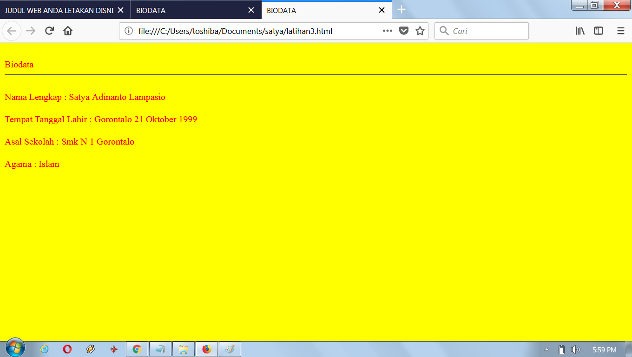Screen dimensions: 632x357
Task: Click the Forward arrow button
Action: 31,31
